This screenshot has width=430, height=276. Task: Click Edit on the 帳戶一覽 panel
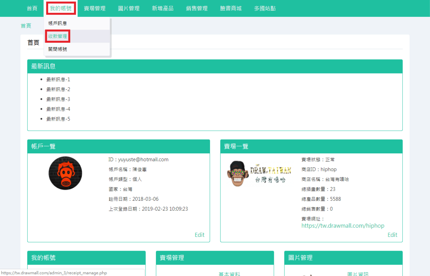199,235
